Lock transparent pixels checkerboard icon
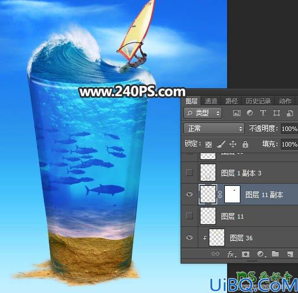Image resolution: width=298 pixels, height=293 pixels. 208,144
